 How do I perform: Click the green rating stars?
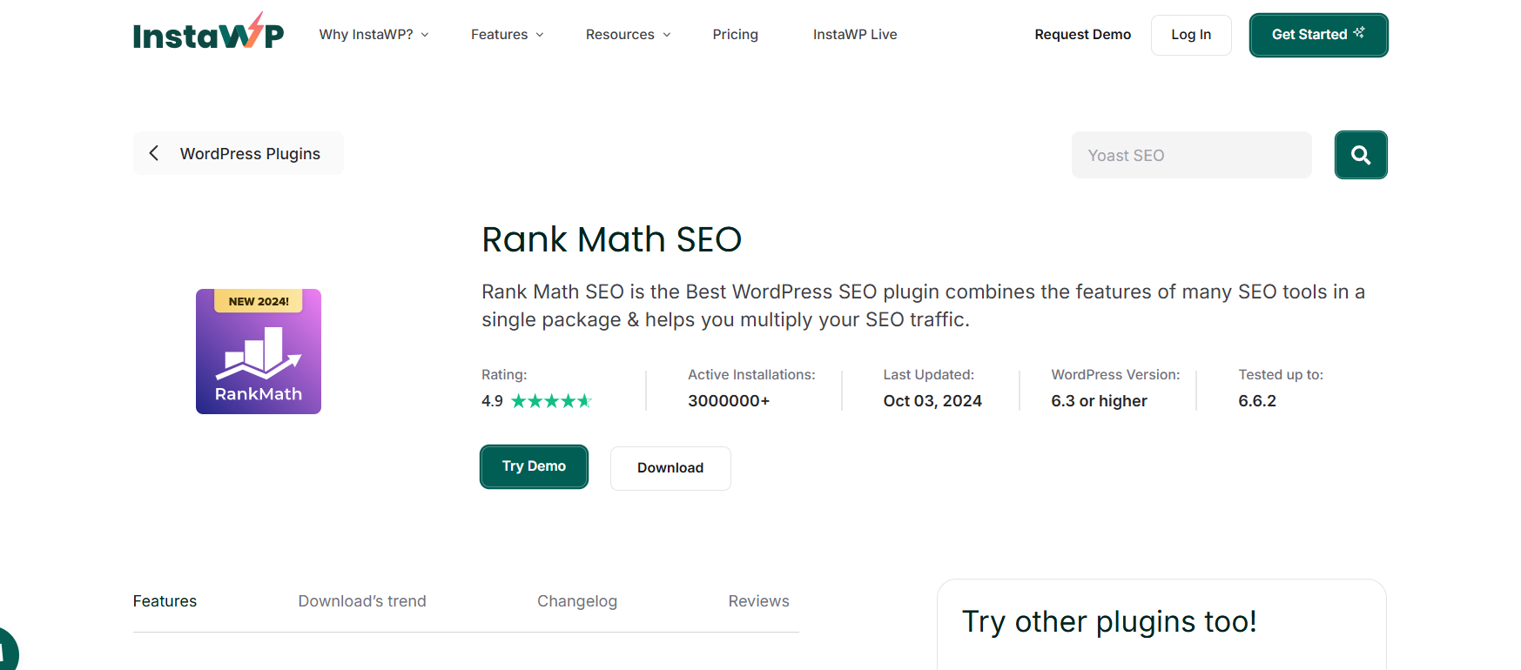[551, 401]
